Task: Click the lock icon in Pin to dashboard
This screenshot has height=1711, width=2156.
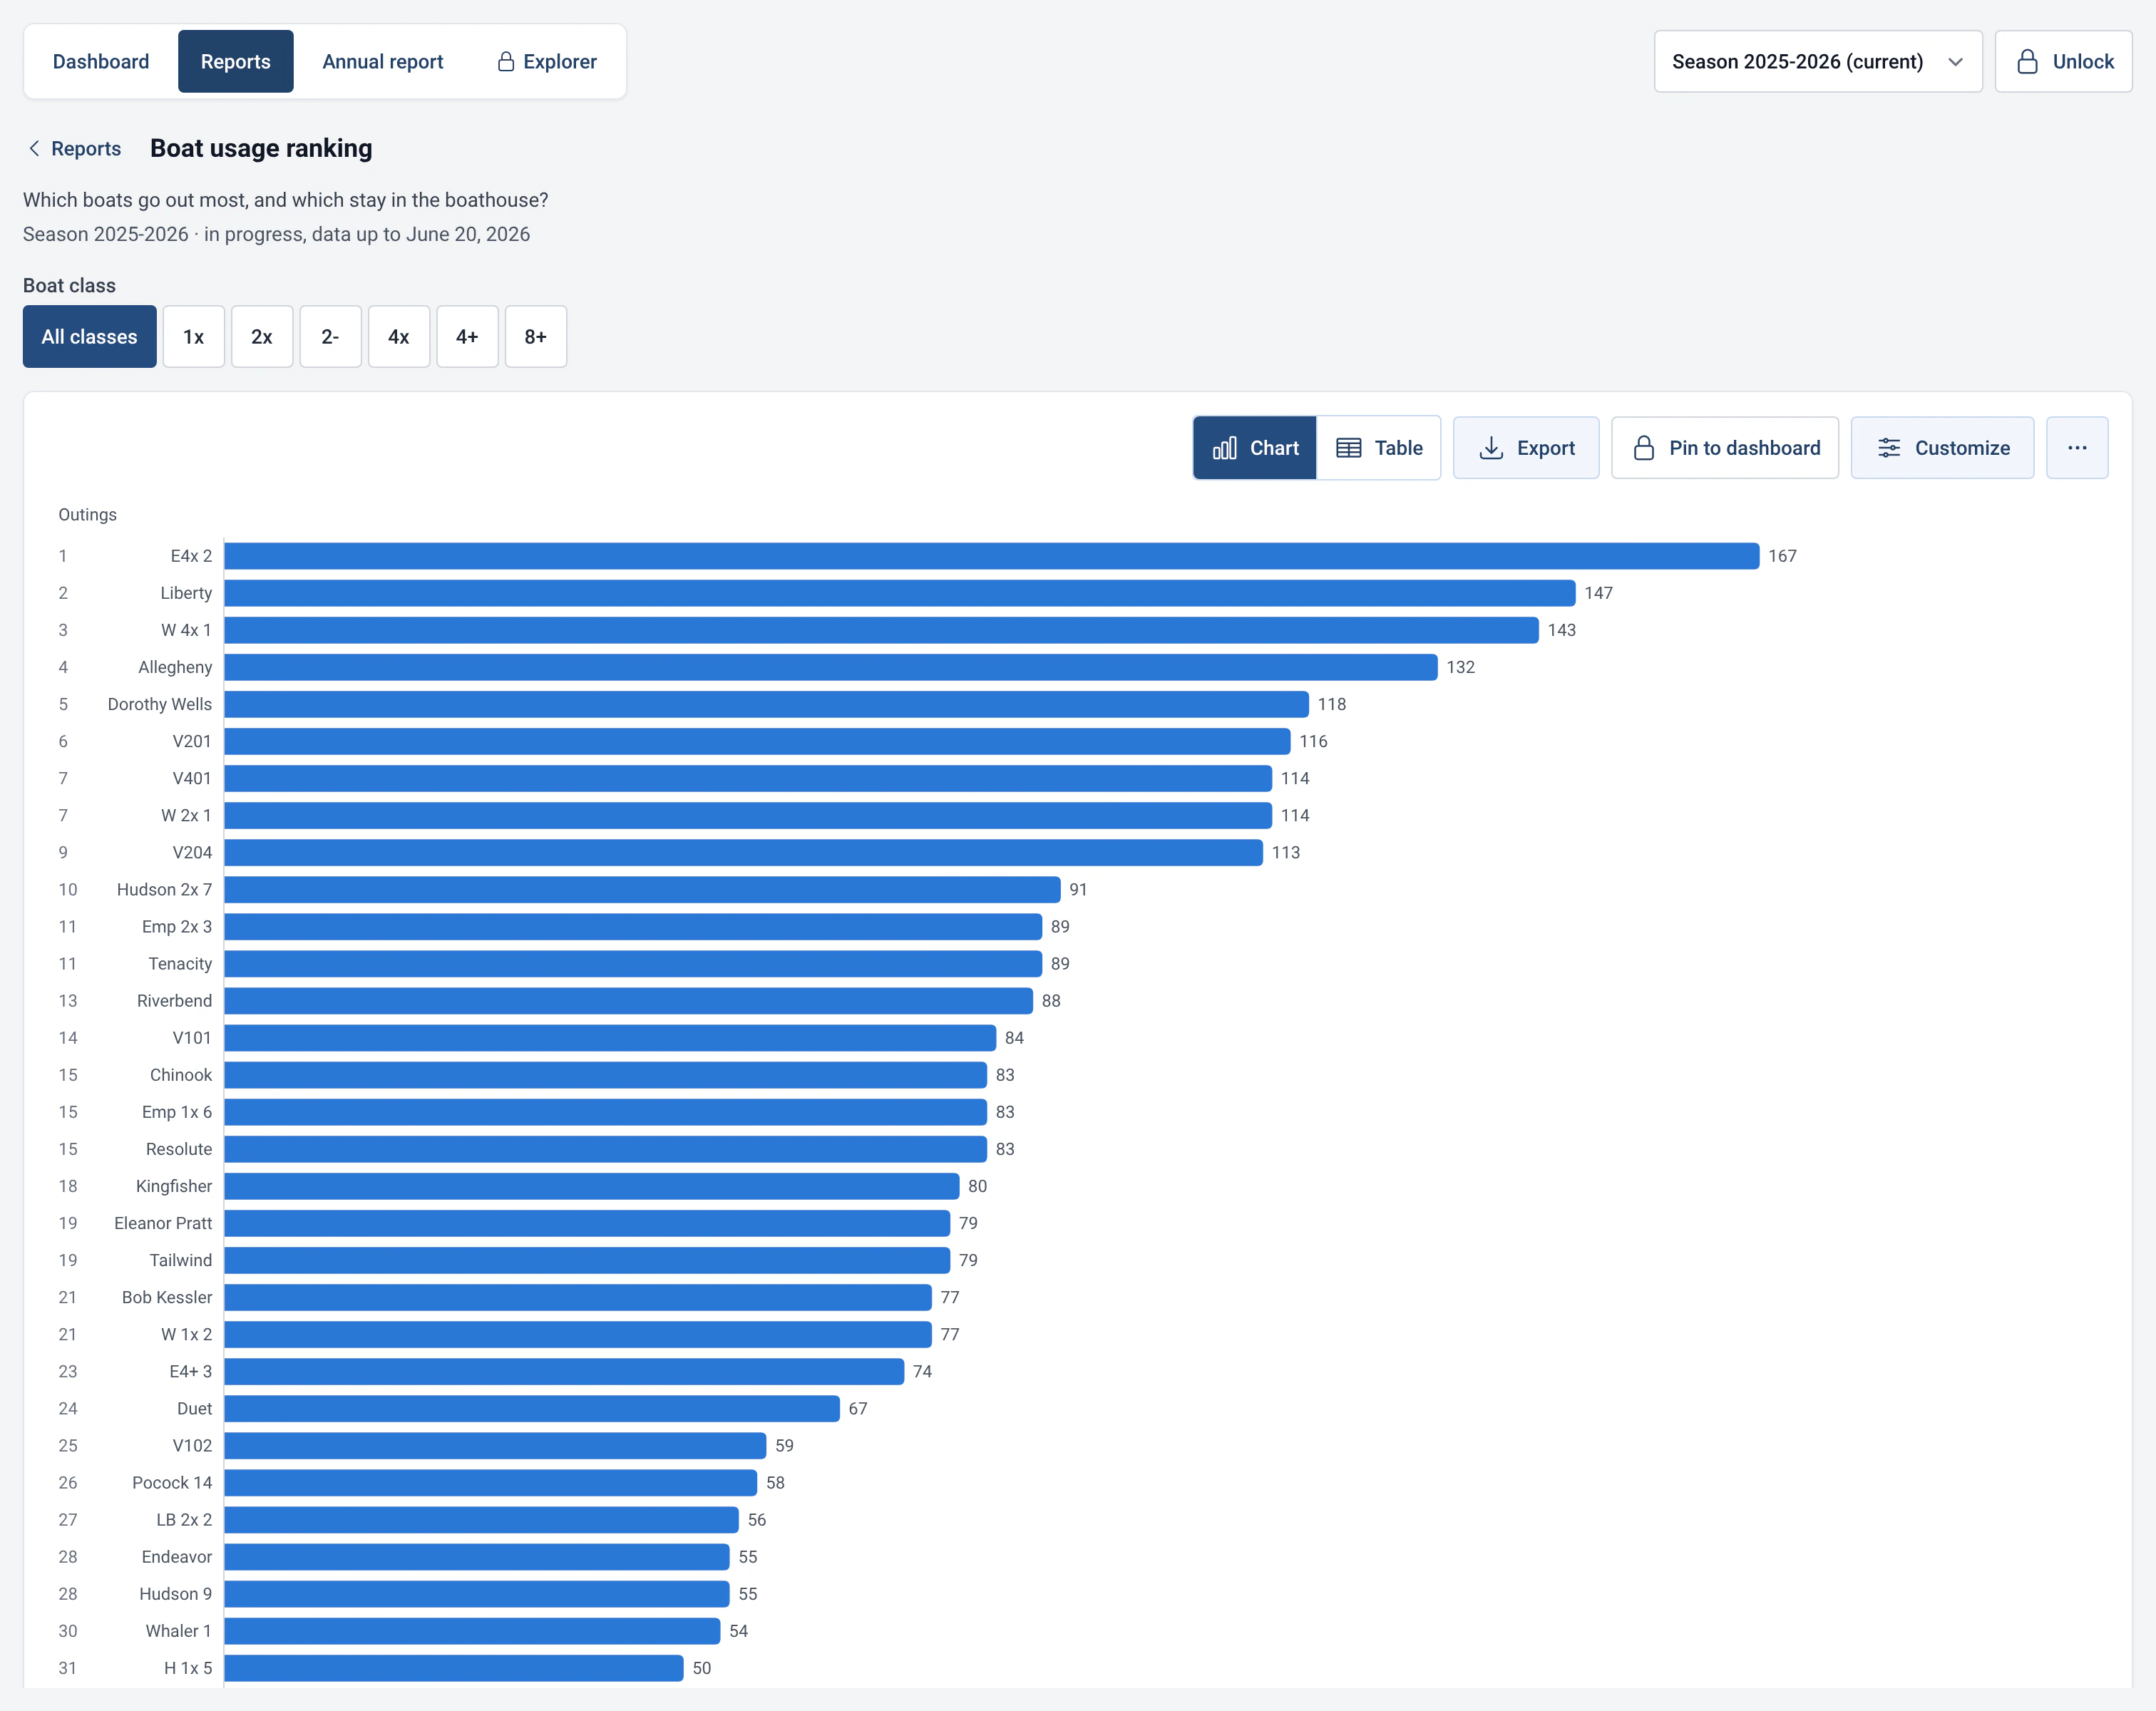Action: coord(1643,448)
